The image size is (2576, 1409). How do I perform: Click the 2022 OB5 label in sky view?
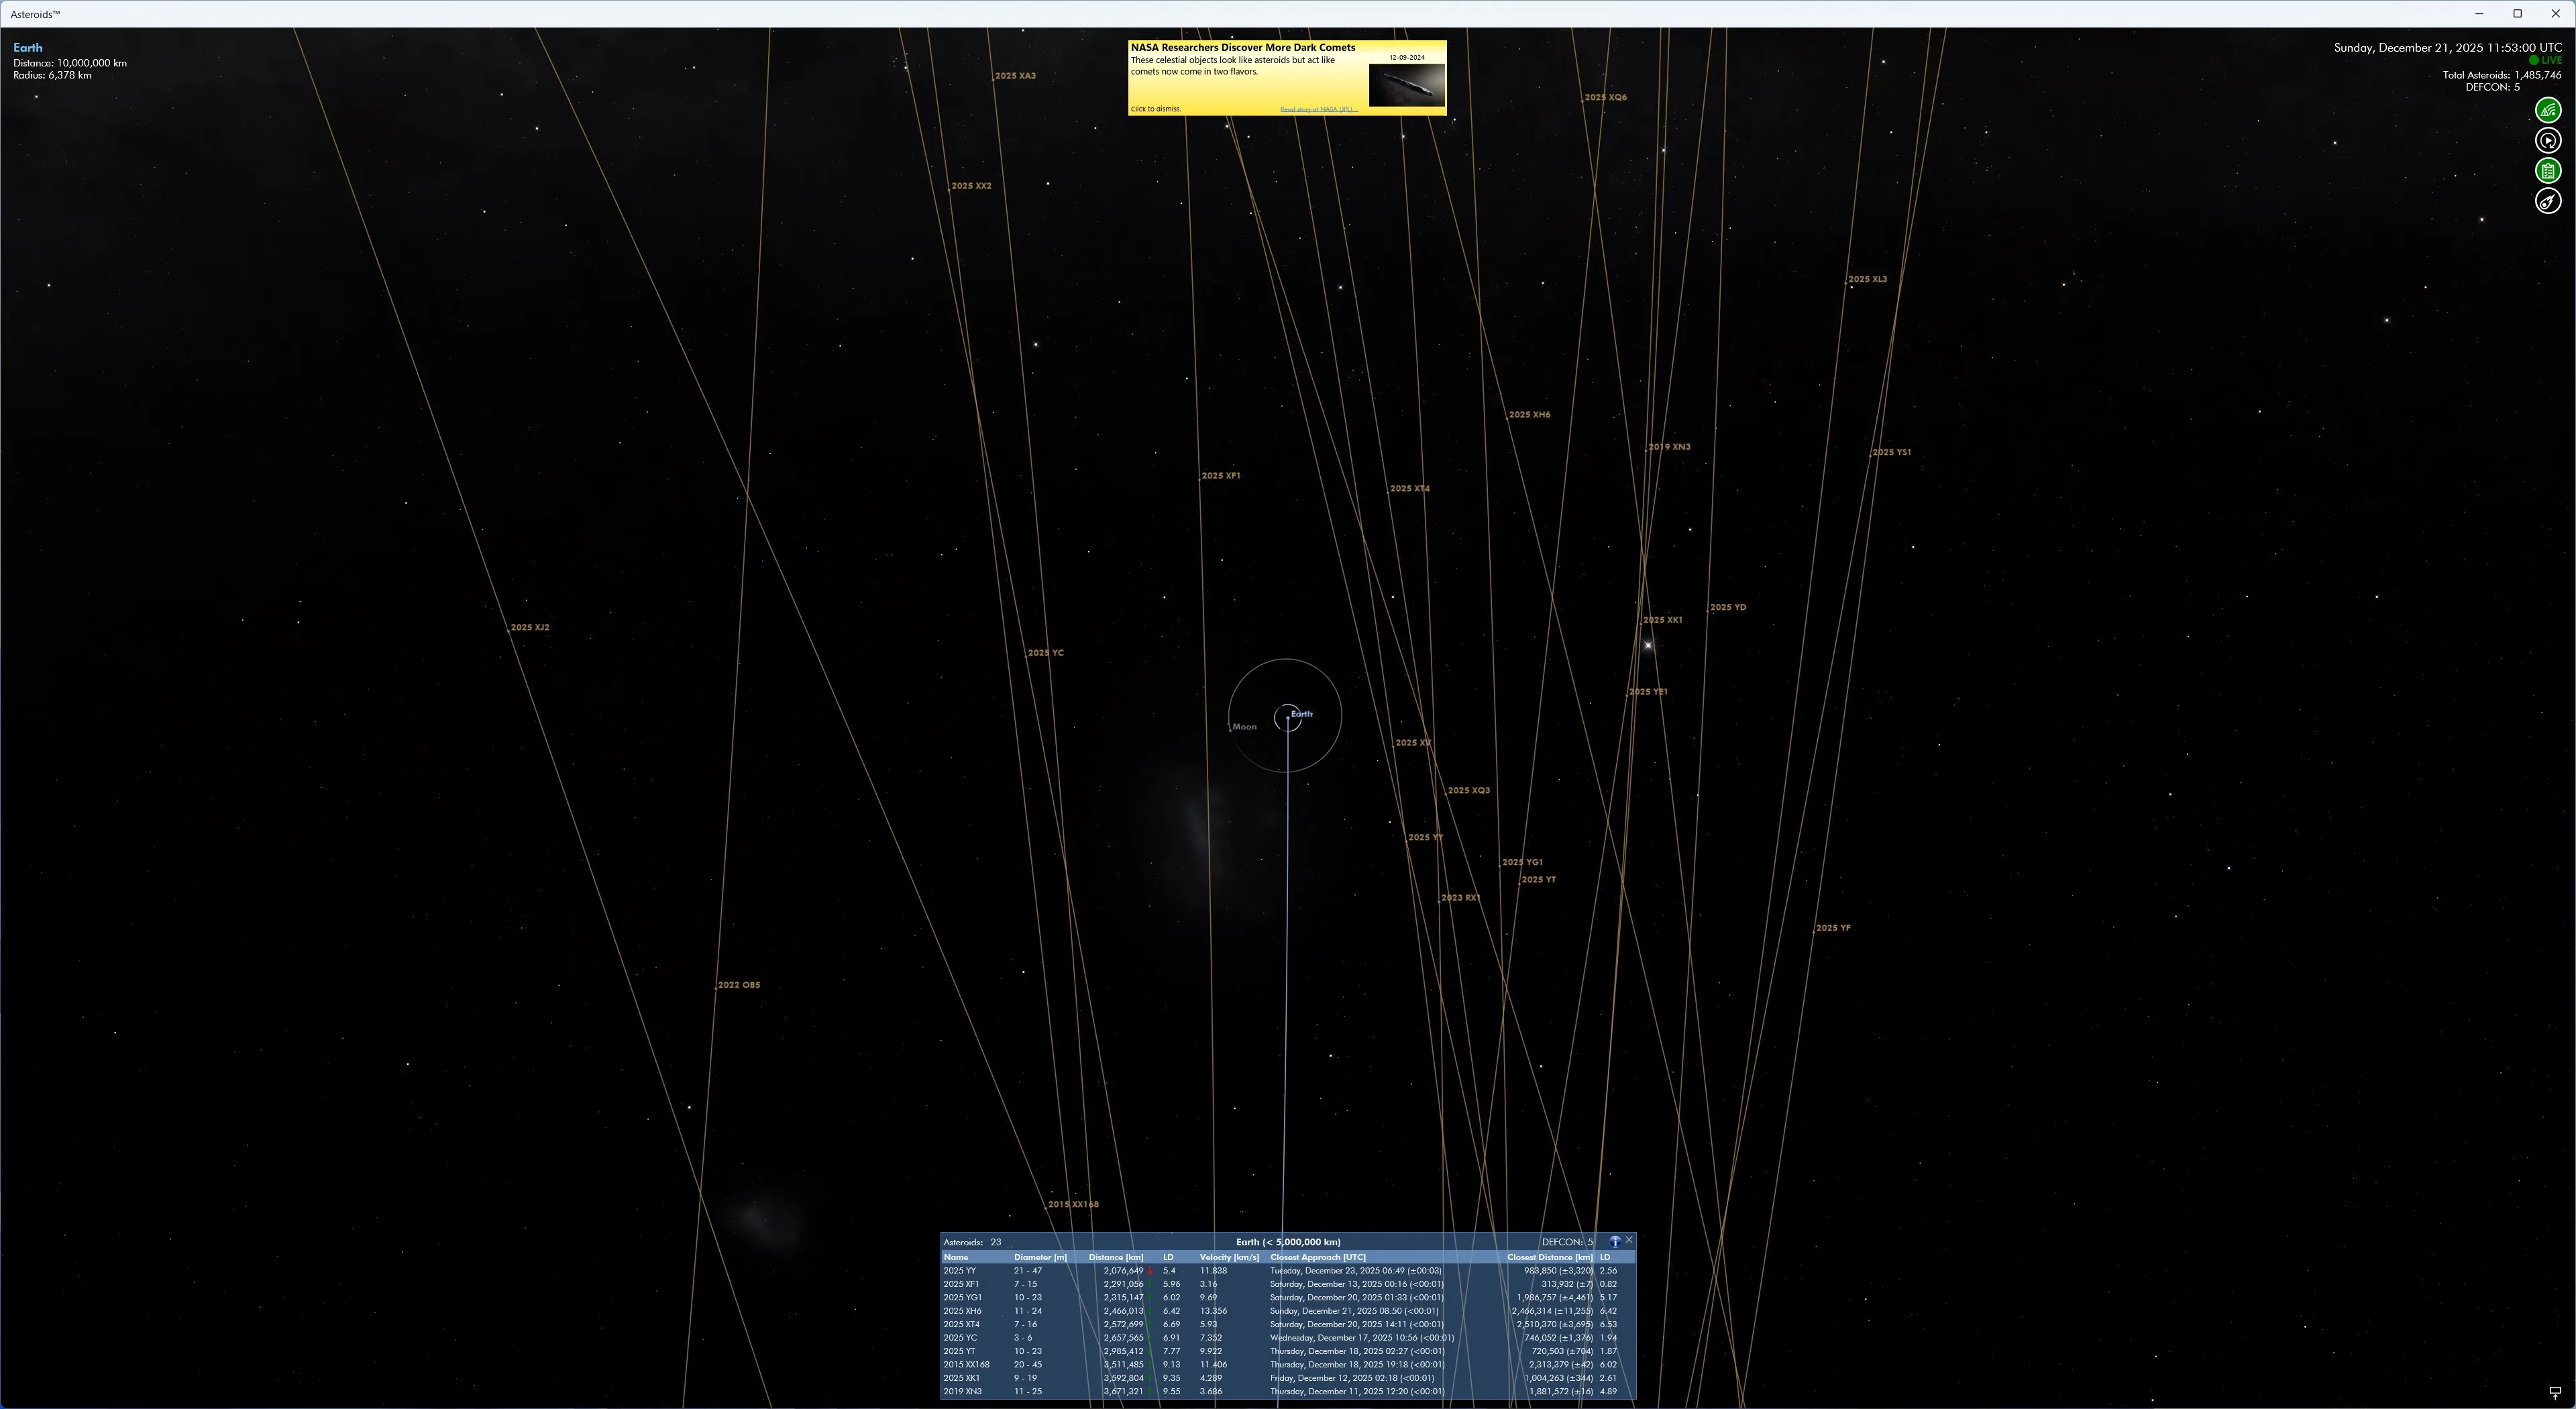(x=739, y=985)
